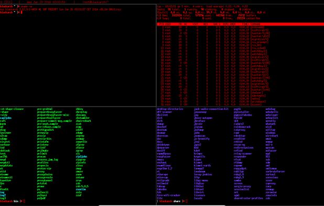The height and width of the screenshot is (206, 324).
Task: Select fern-wifi-cracker in the share listing
Action: click(169, 196)
